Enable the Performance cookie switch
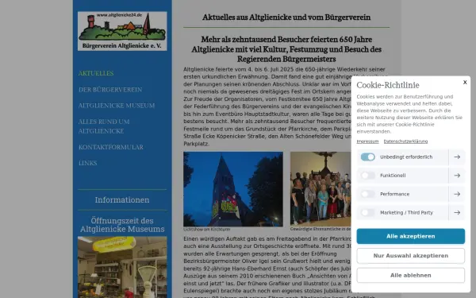This screenshot has width=476, height=298. click(x=367, y=194)
